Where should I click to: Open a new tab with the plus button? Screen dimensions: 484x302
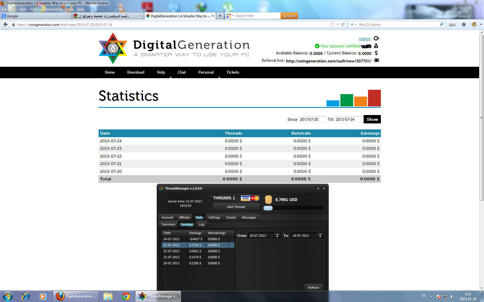point(220,16)
